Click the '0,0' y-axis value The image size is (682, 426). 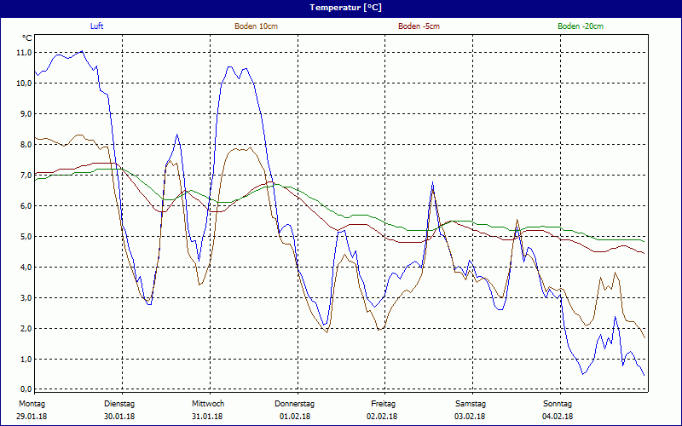[x=26, y=389]
